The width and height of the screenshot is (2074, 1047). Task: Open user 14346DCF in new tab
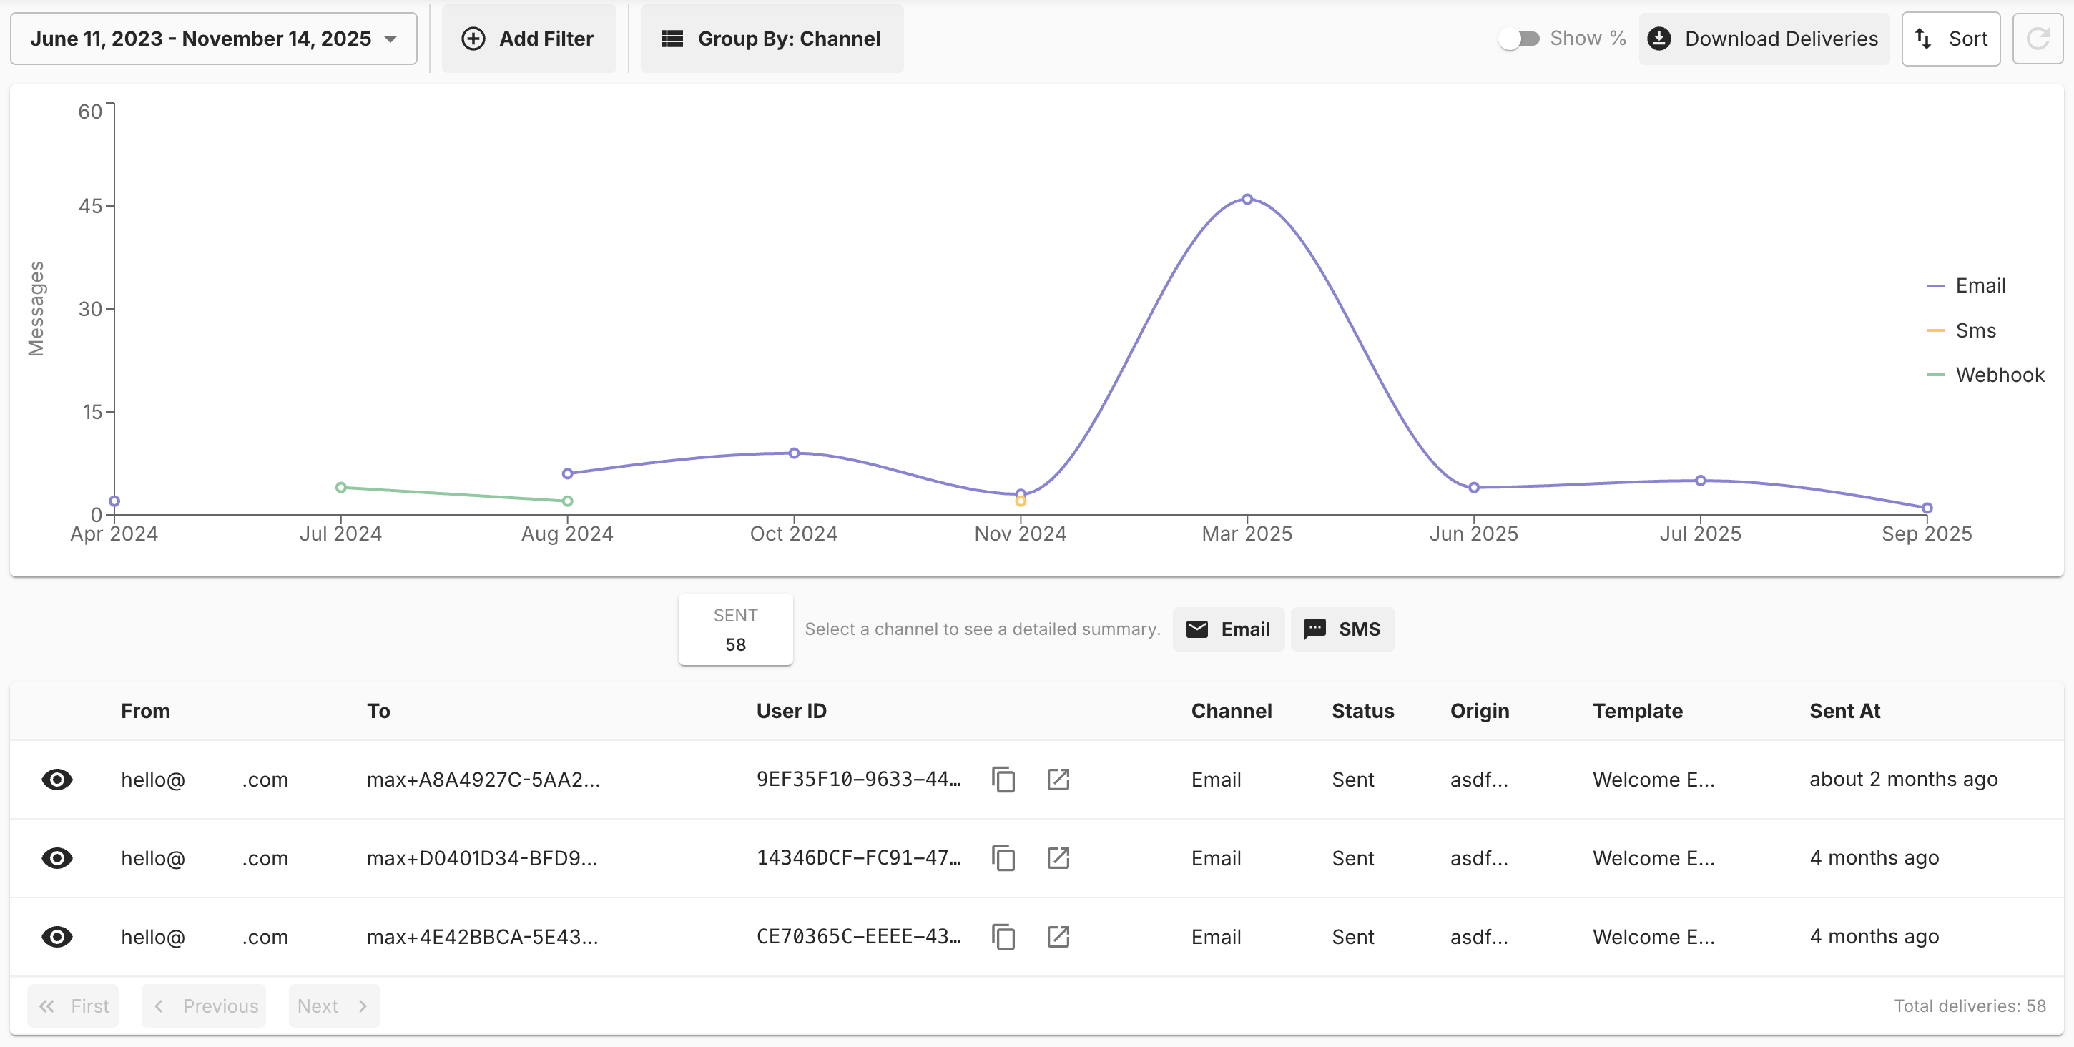point(1058,858)
